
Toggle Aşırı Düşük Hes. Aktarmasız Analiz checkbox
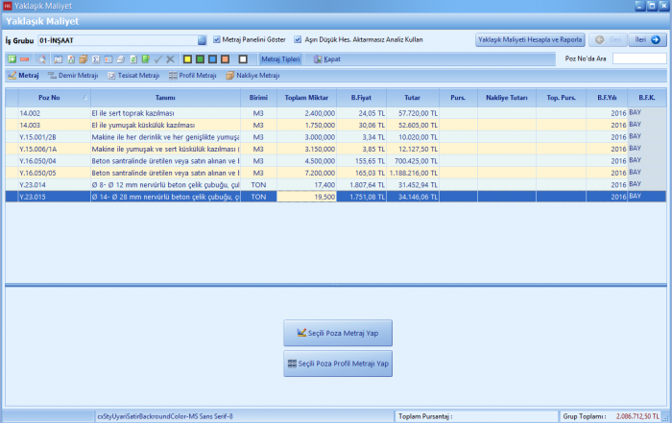pyautogui.click(x=298, y=40)
